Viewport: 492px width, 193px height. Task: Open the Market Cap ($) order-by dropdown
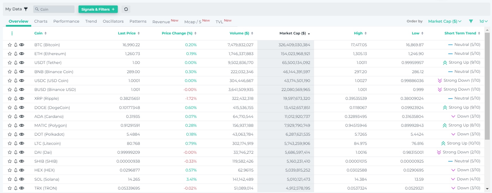tap(445, 21)
